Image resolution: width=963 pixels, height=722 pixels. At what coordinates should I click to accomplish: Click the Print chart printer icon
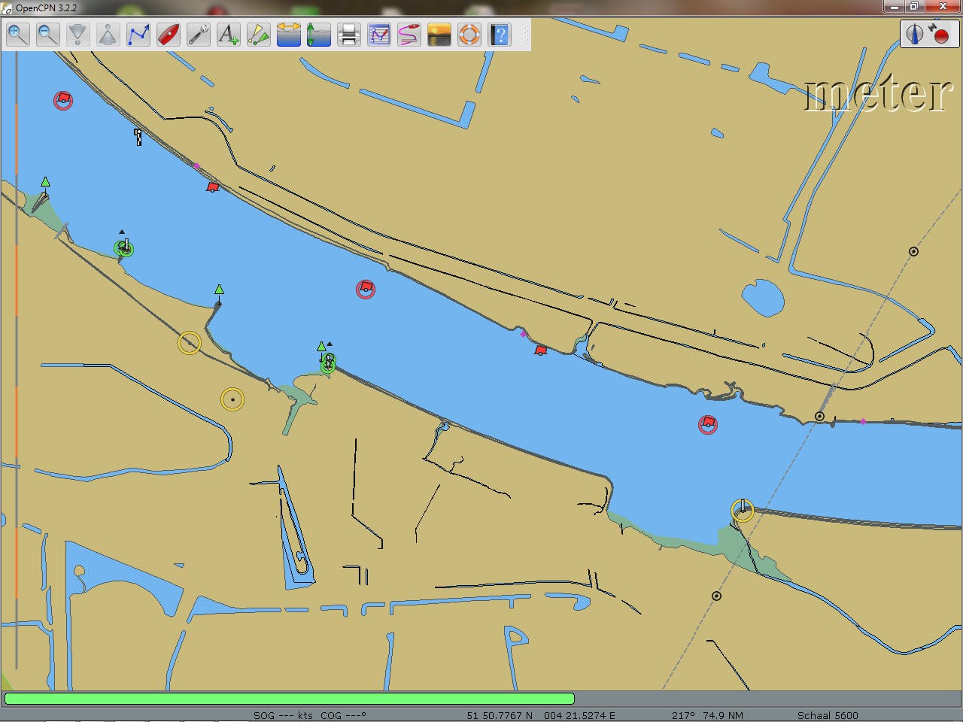coord(349,35)
